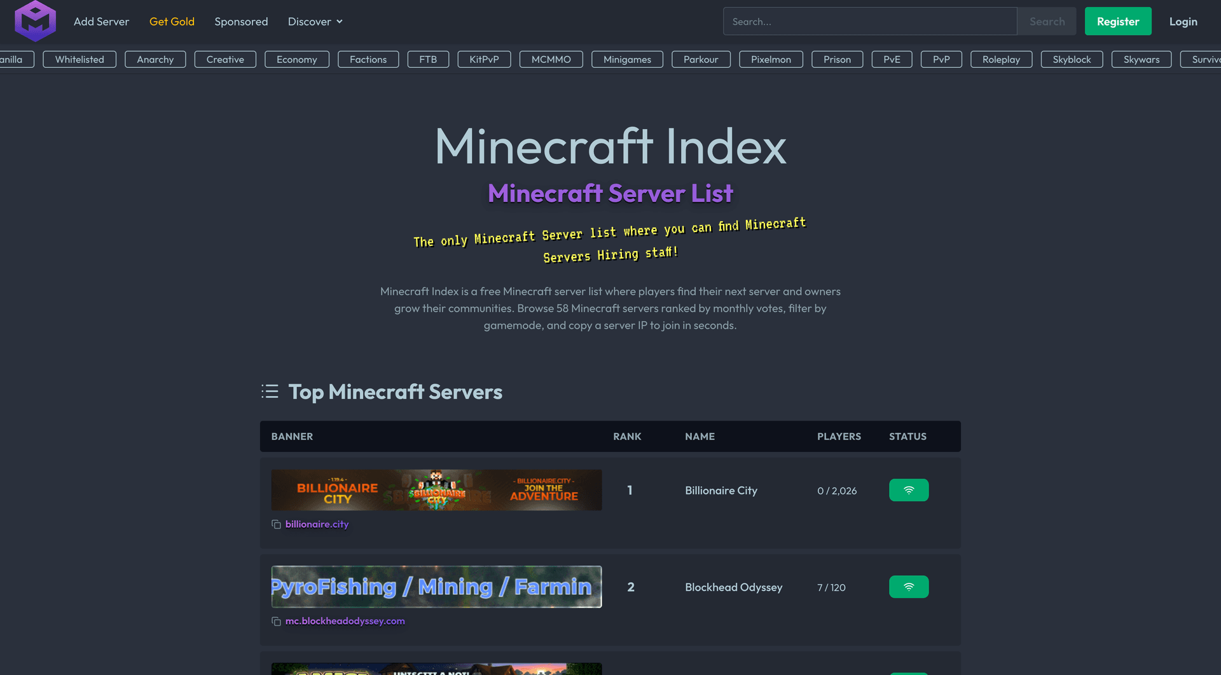Click the Login link
The height and width of the screenshot is (675, 1221).
[1183, 22]
